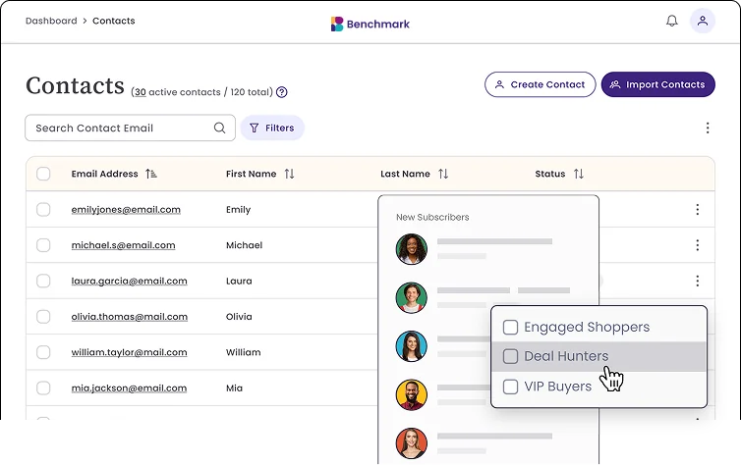The height and width of the screenshot is (465, 741).
Task: Click the subscriber avatar with green background
Action: click(411, 297)
